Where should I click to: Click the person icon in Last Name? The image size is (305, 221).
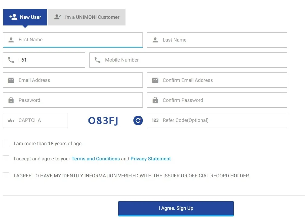point(155,40)
